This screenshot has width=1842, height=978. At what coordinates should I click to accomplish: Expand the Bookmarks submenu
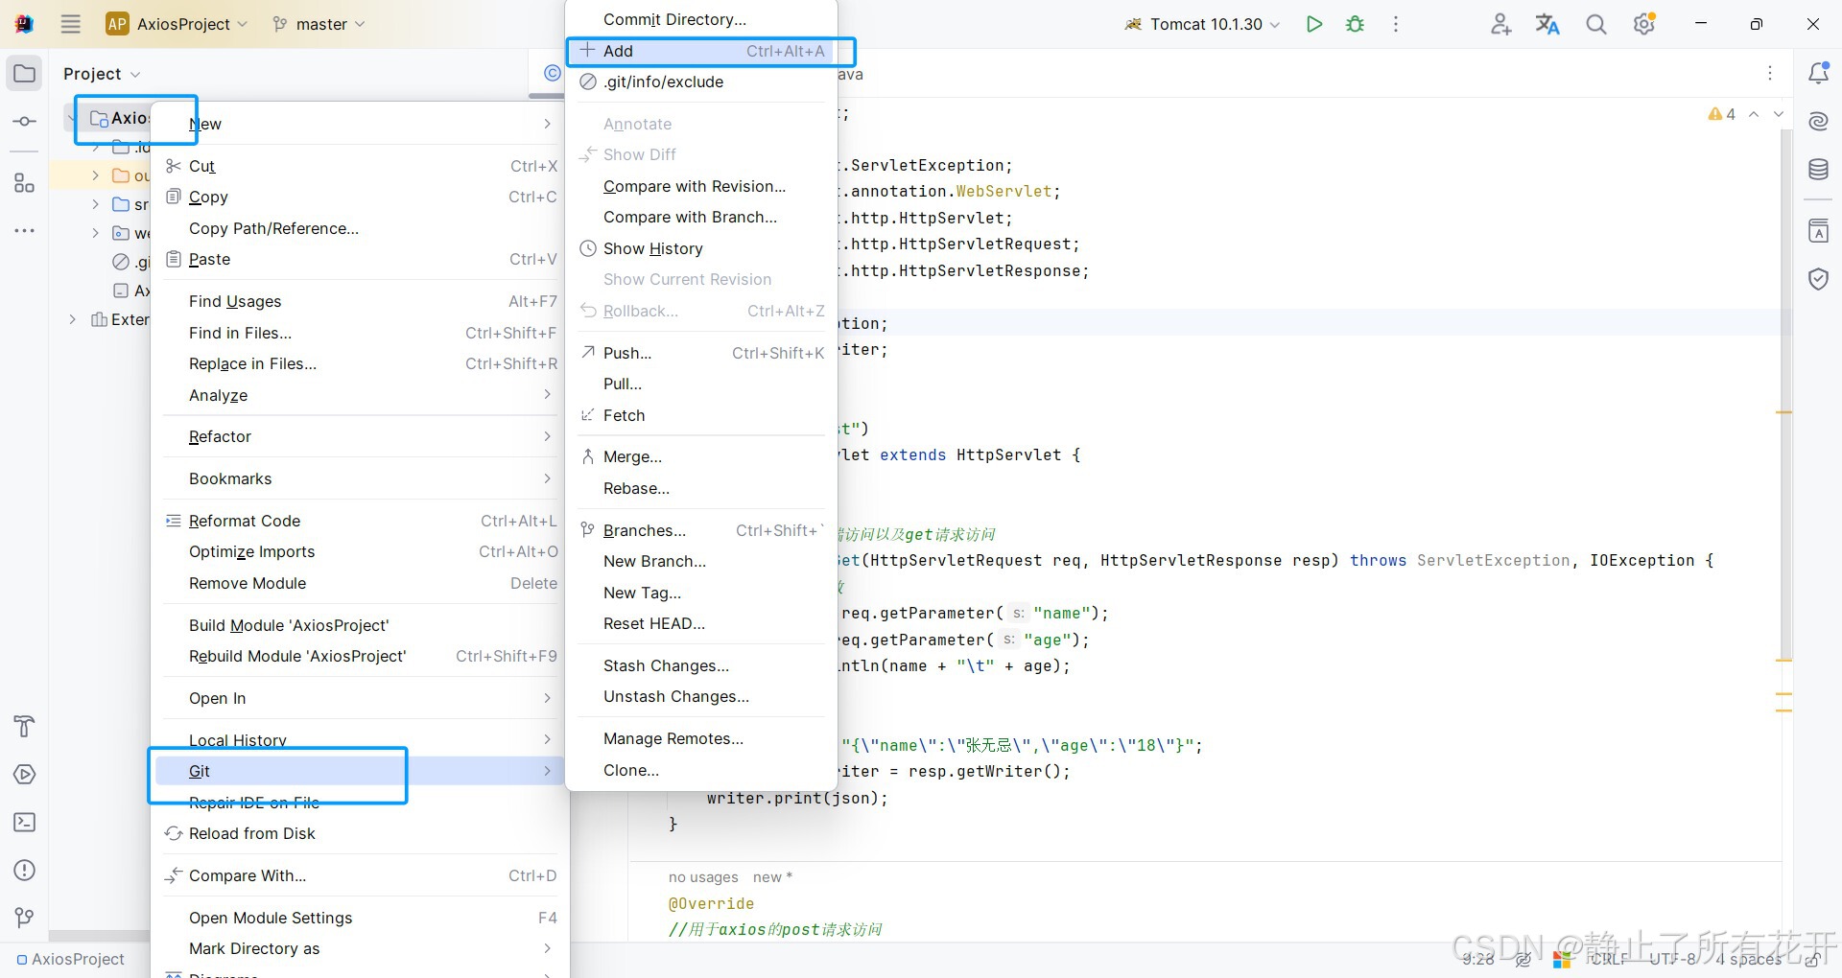pos(360,478)
